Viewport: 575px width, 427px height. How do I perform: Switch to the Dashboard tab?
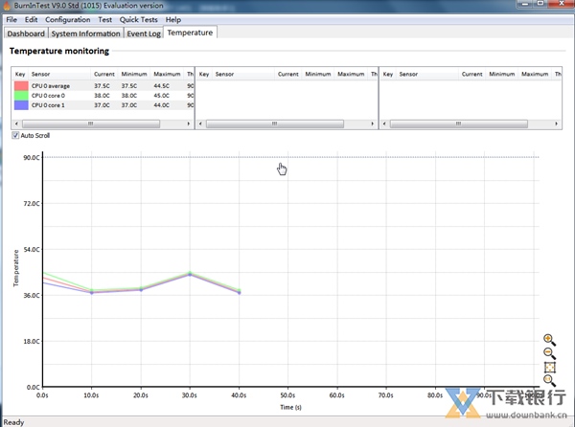[26, 33]
